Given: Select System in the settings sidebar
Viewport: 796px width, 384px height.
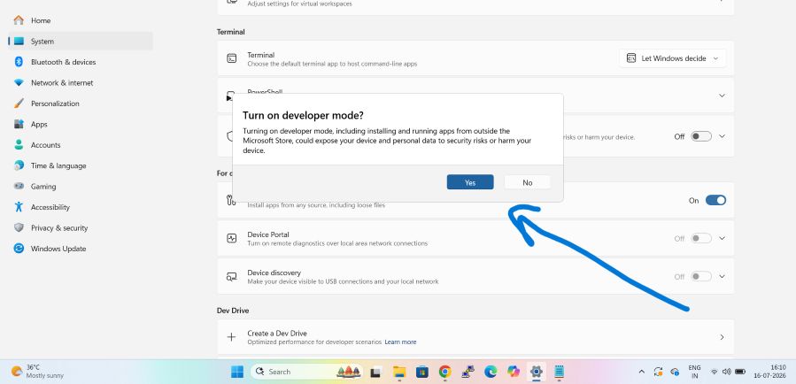Looking at the screenshot, I should (81, 41).
